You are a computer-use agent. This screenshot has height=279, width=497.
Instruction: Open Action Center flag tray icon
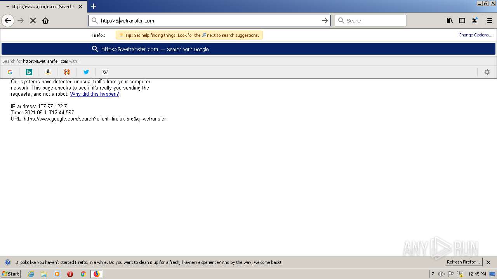point(451,274)
